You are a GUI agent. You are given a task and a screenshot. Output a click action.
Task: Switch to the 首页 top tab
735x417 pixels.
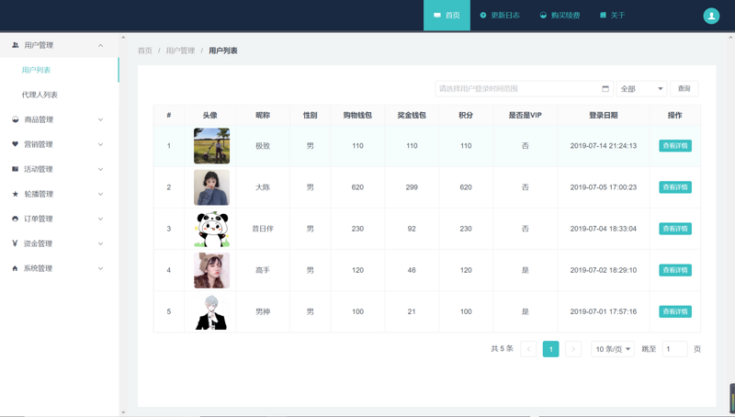(447, 16)
